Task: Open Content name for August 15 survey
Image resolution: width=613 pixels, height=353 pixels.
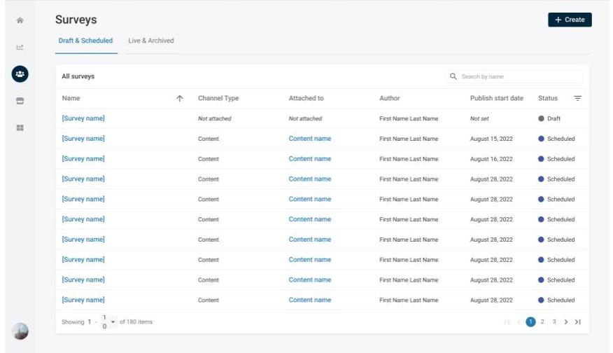Action: (309, 139)
